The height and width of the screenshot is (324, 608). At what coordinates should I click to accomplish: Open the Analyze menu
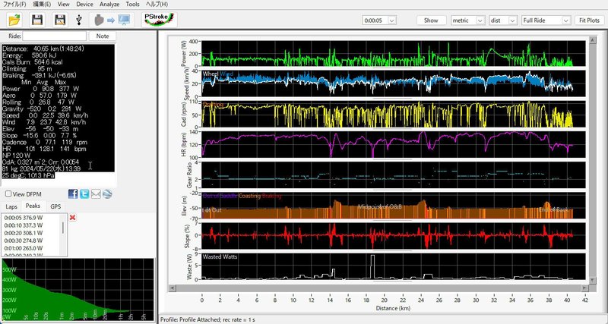click(x=109, y=5)
